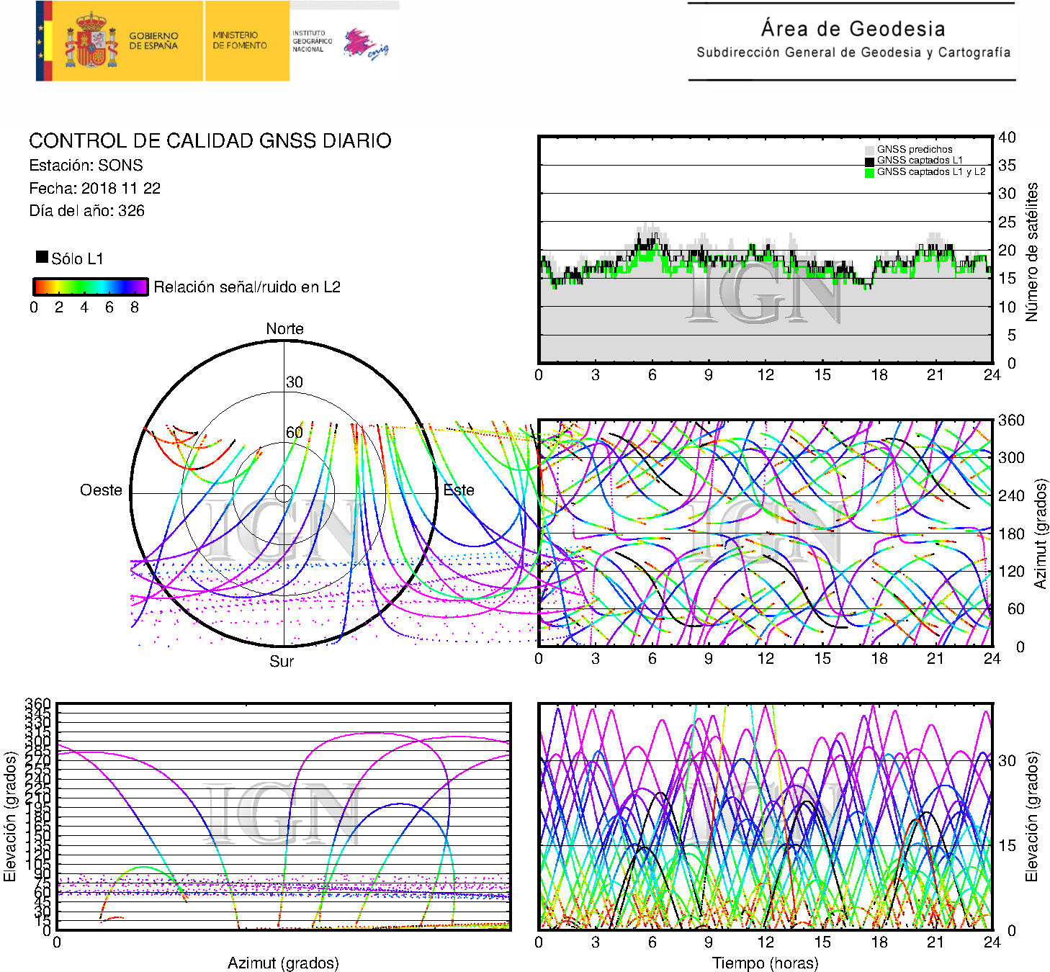Viewport: 1050px width, 972px height.
Task: Click the green GNSS captados L1 y L2 marker
Action: coord(869,172)
